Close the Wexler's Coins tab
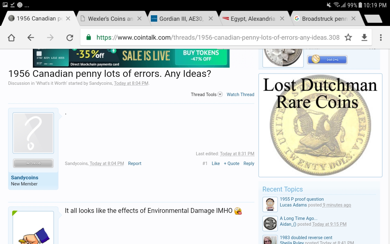Screen dimensions: 390x244 139,19
